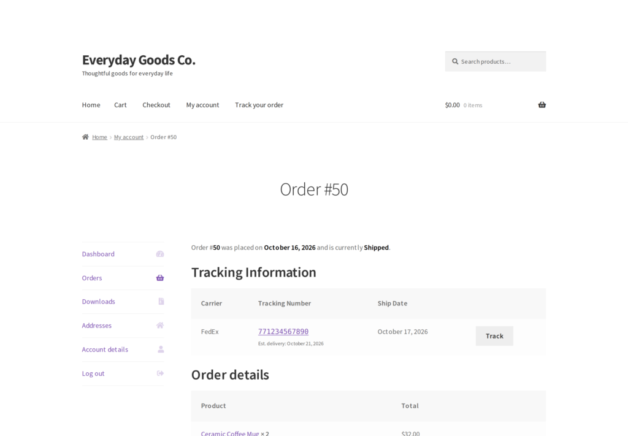This screenshot has width=628, height=436.
Task: Open tracking number 771234567890 link
Action: [283, 332]
